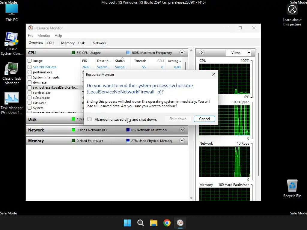This screenshot has width=307, height=230.
Task: Check the svchost.exe LocalServiceNo checkbox
Action: click(30, 87)
